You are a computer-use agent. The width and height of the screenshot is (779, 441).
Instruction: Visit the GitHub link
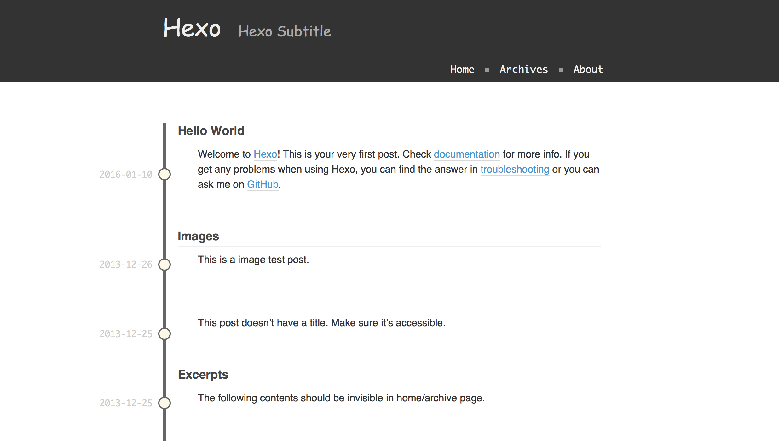263,184
